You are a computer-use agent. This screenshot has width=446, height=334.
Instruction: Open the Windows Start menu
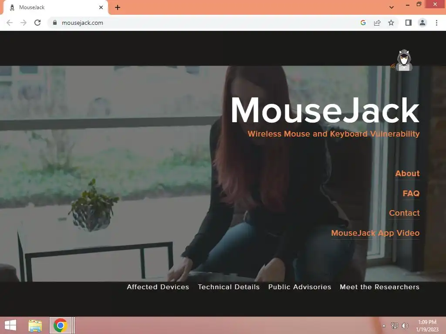10,325
